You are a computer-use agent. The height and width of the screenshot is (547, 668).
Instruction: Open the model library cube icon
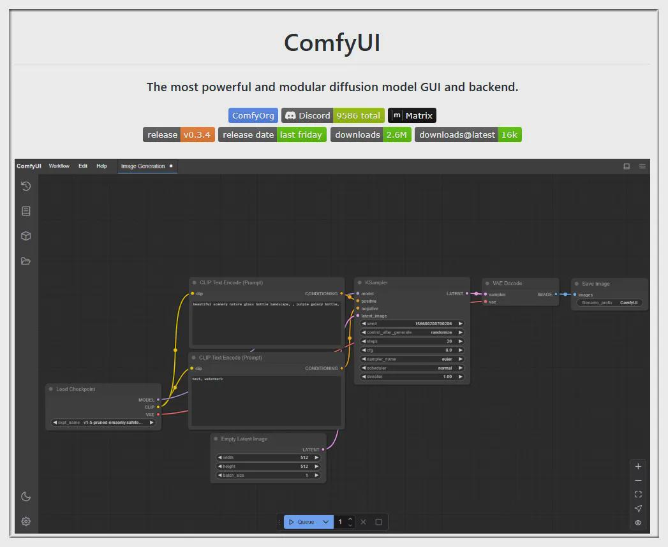coord(26,236)
